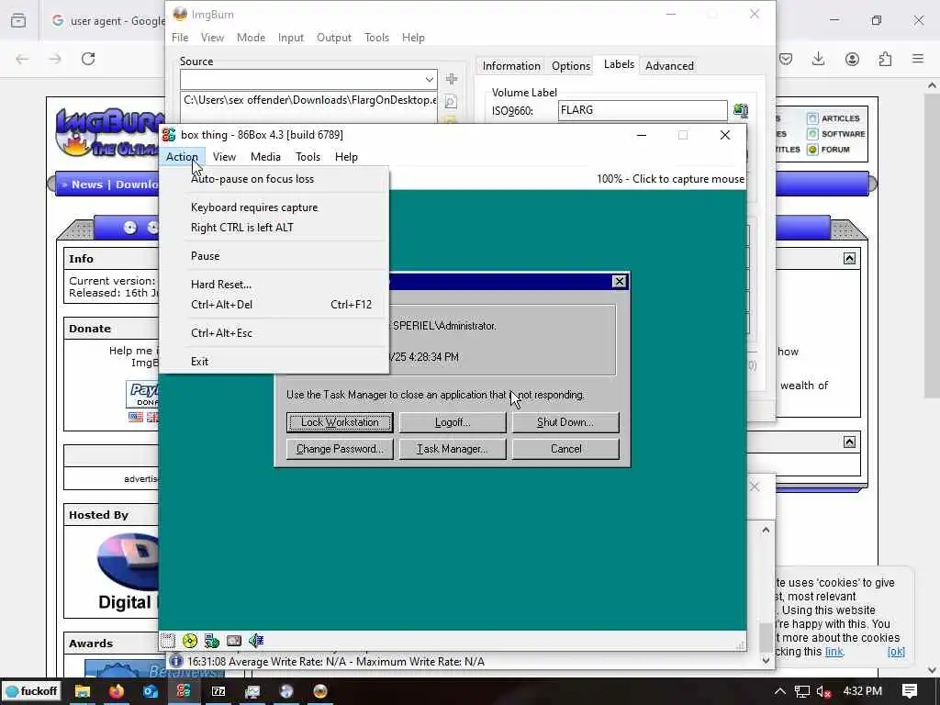Choose Hard Reset... menu entry
The width and height of the screenshot is (940, 705).
pos(274,285)
